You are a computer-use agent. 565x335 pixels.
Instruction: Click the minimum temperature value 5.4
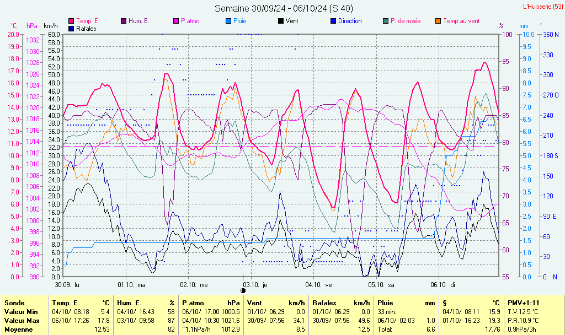coord(105,312)
